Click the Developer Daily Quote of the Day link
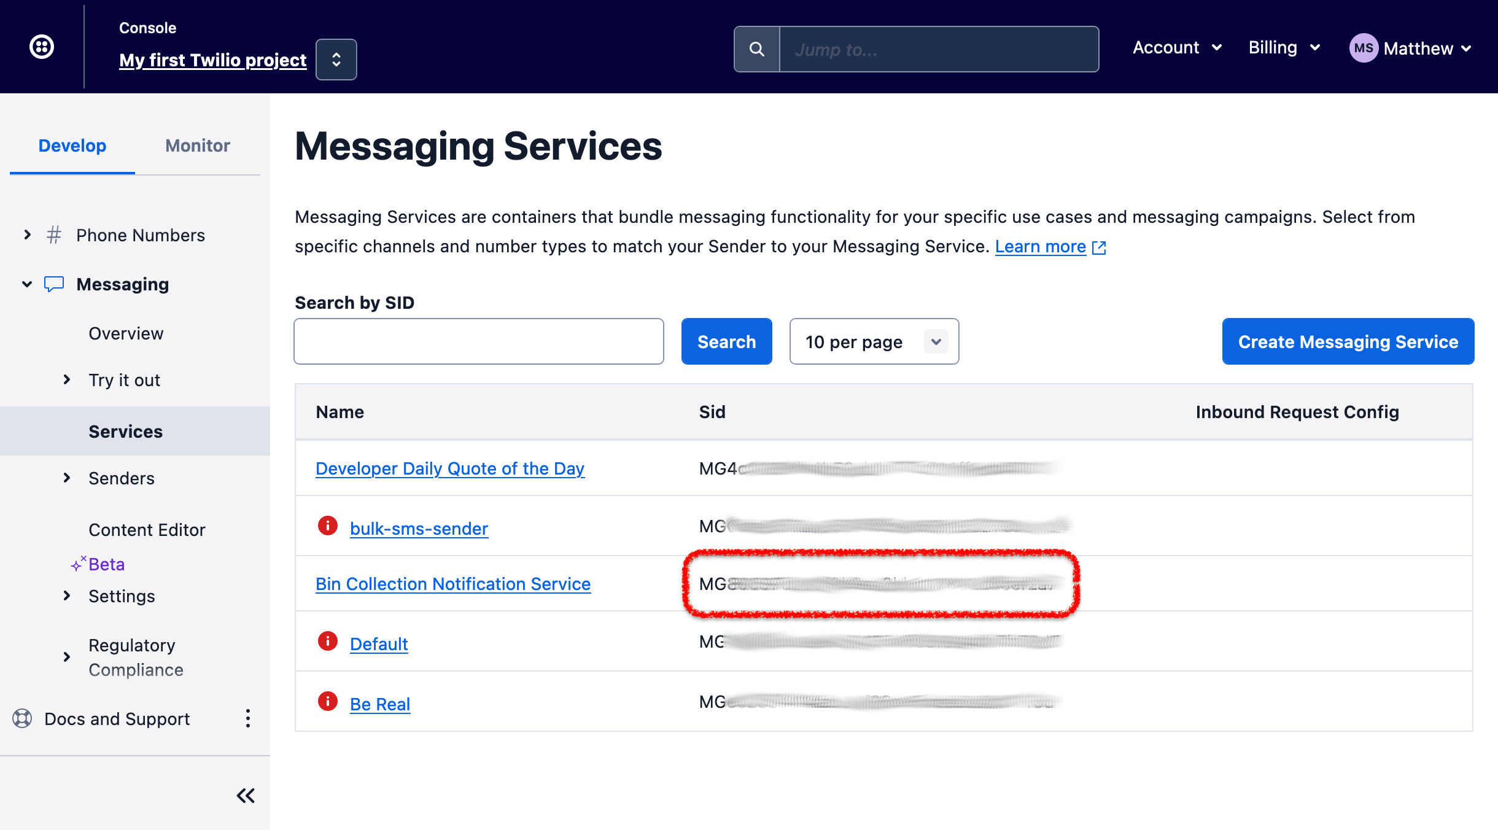Image resolution: width=1498 pixels, height=830 pixels. pos(451,468)
